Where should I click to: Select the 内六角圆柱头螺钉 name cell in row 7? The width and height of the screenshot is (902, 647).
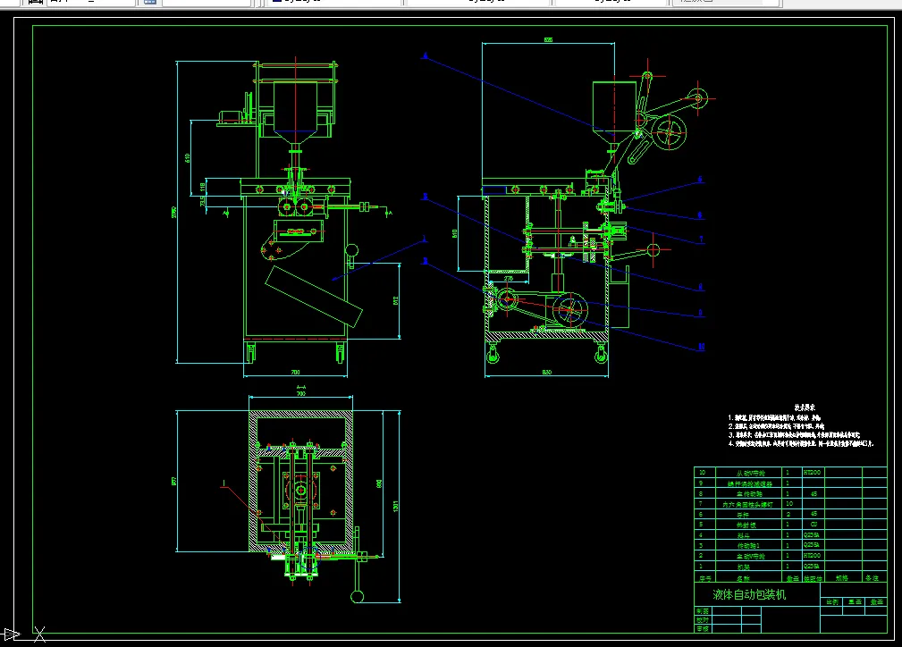click(748, 504)
